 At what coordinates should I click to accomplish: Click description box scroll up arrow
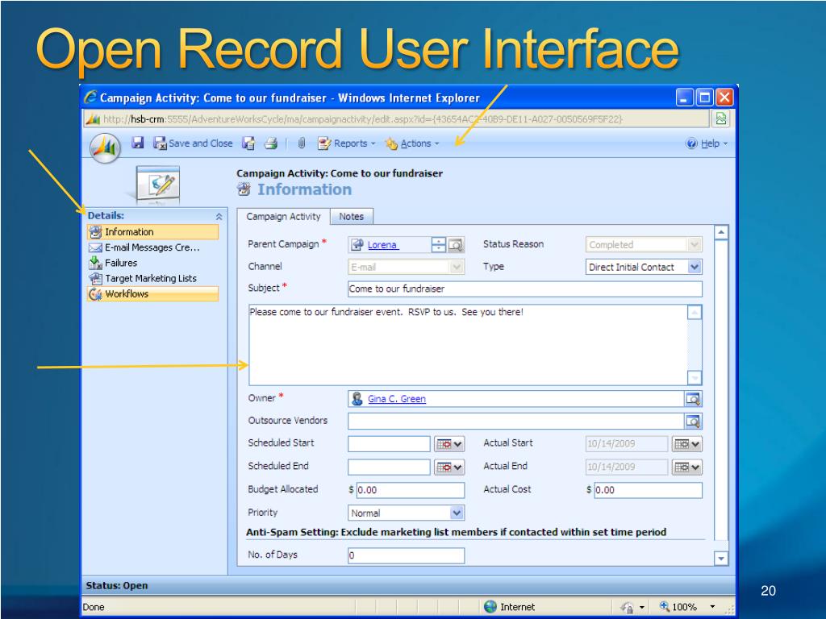pos(695,313)
